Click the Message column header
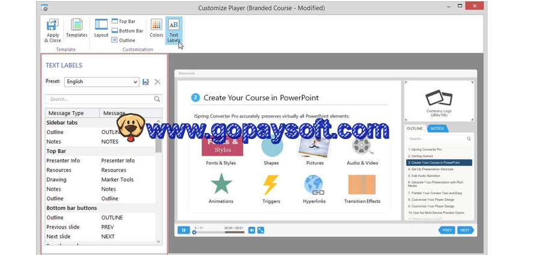This screenshot has height=255, width=535. pyautogui.click(x=131, y=113)
